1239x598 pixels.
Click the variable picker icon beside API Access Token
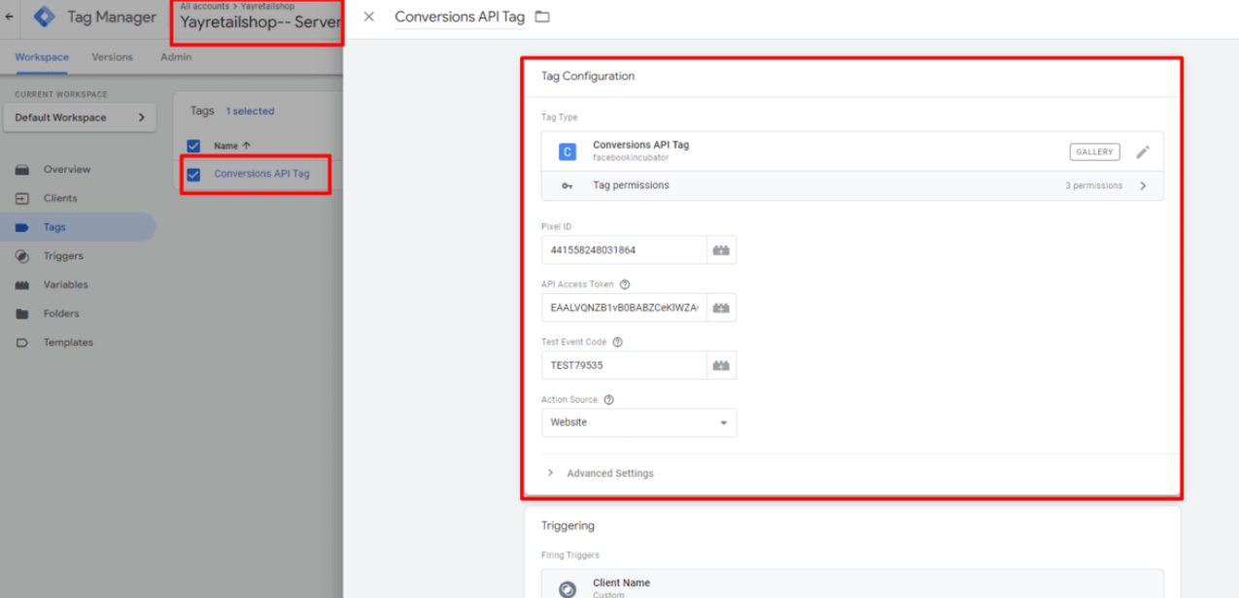point(721,308)
